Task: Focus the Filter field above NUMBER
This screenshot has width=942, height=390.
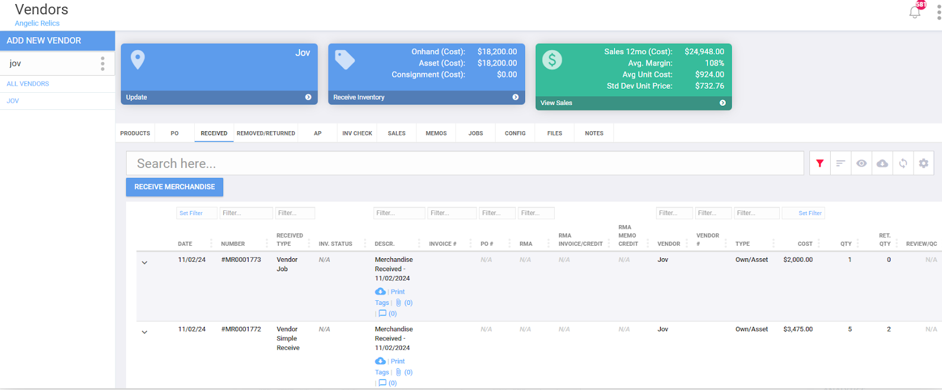Action: click(246, 213)
